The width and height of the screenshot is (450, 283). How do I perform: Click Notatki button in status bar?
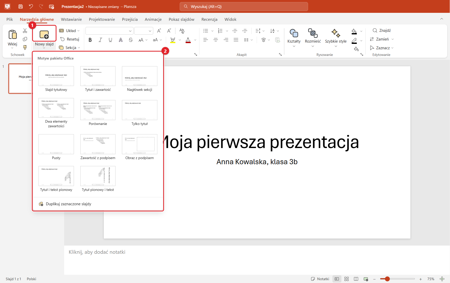tap(320, 279)
